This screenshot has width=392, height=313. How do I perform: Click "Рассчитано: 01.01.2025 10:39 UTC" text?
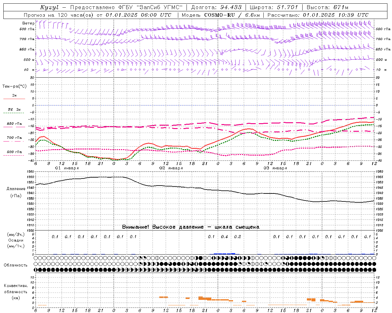tap(318, 15)
